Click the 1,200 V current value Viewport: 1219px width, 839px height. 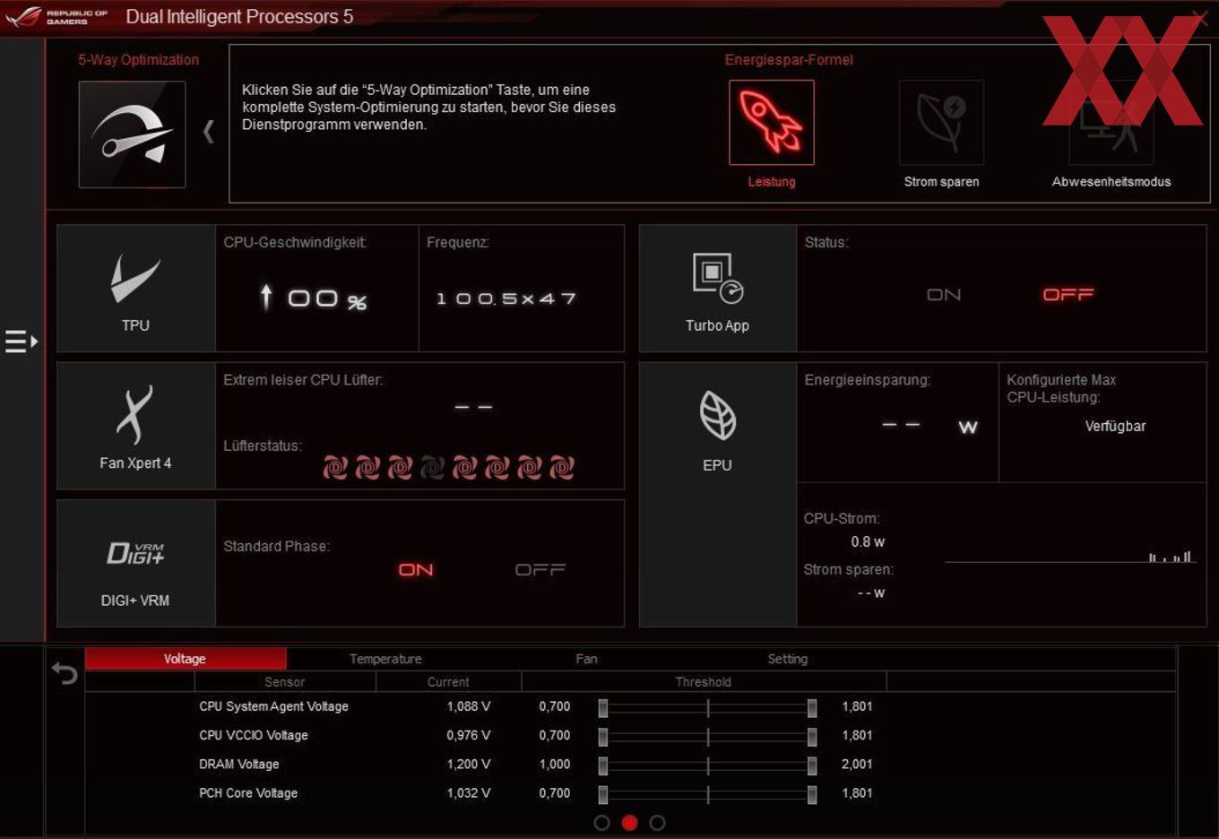pos(469,764)
